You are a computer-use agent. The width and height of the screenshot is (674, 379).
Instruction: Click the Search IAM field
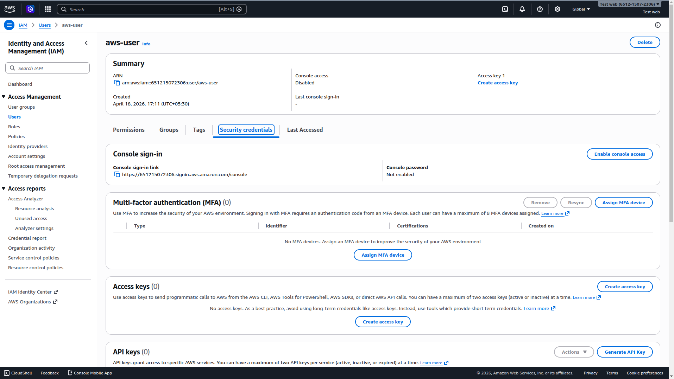(x=48, y=68)
